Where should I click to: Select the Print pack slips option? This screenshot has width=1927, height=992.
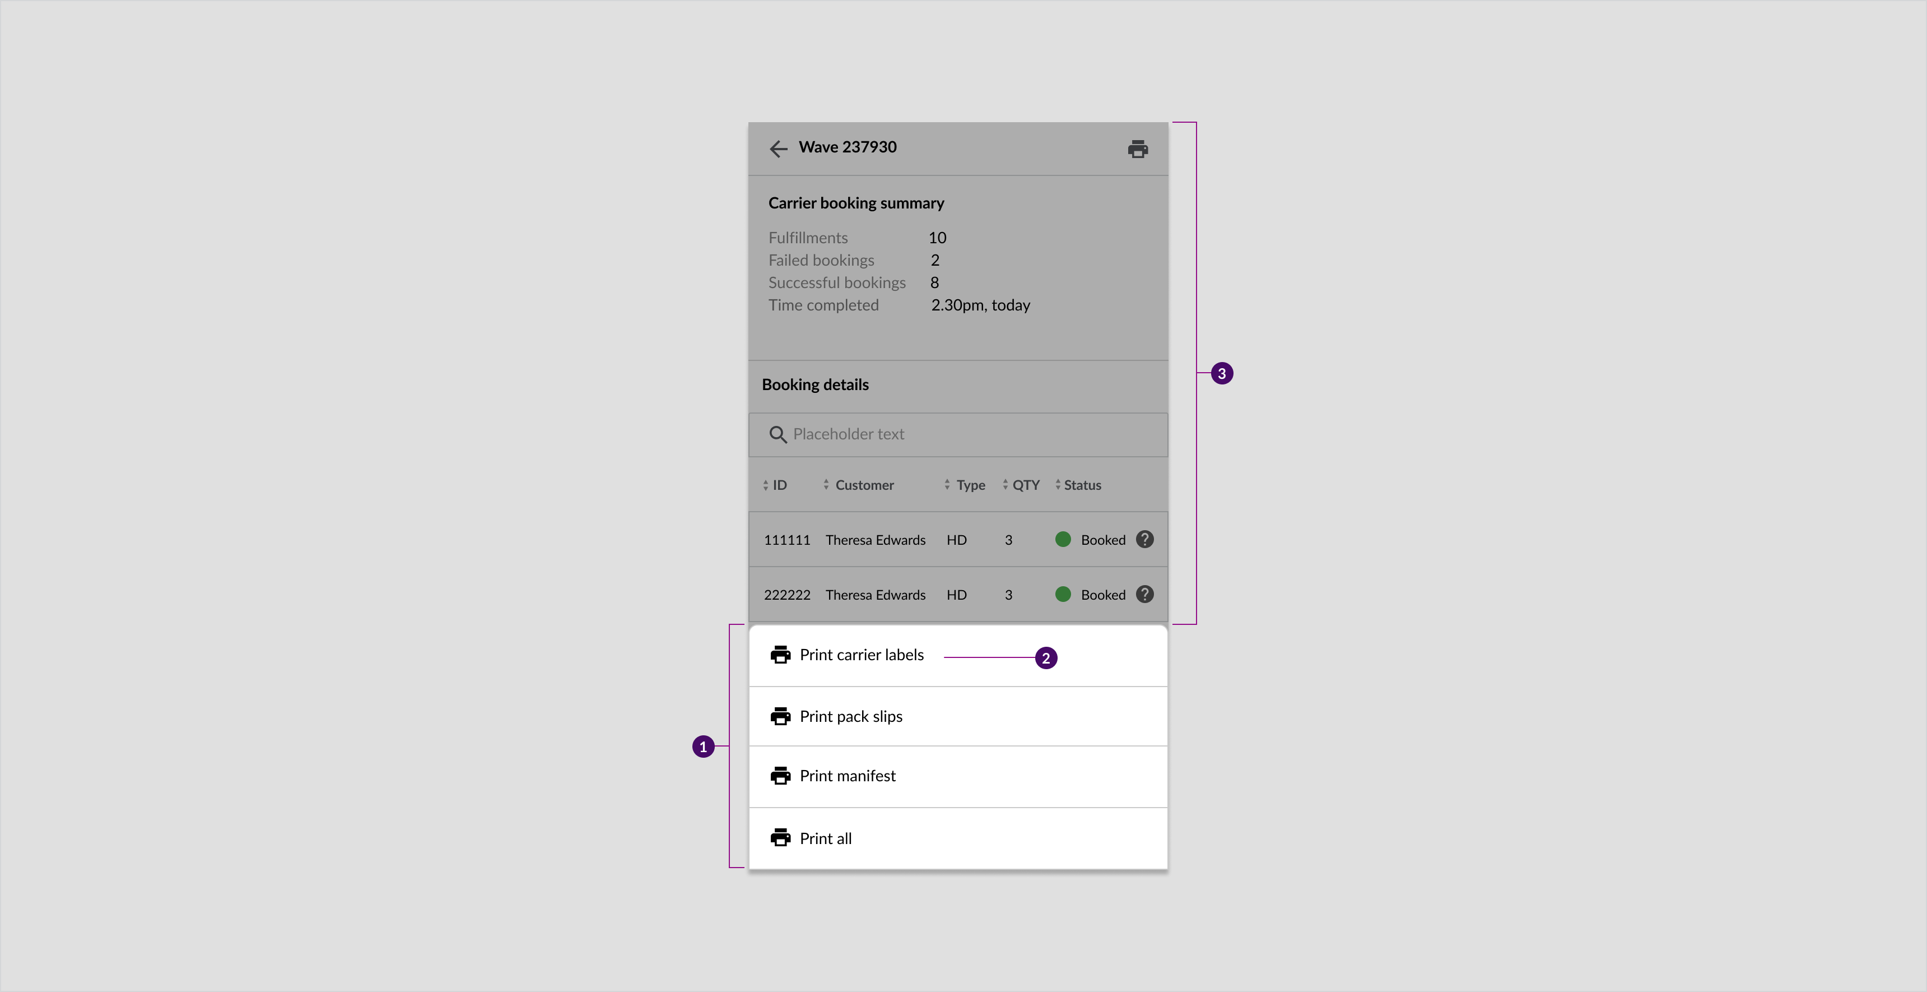(850, 716)
